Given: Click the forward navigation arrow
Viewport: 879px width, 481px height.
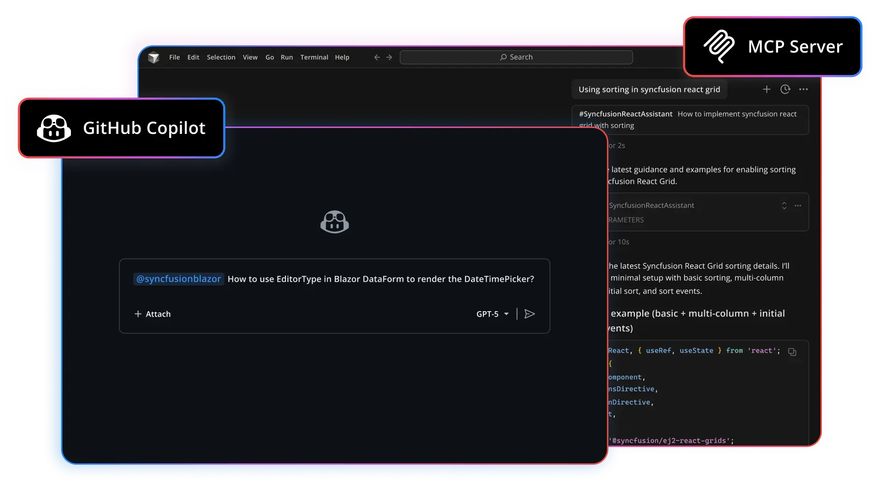Looking at the screenshot, I should 389,57.
